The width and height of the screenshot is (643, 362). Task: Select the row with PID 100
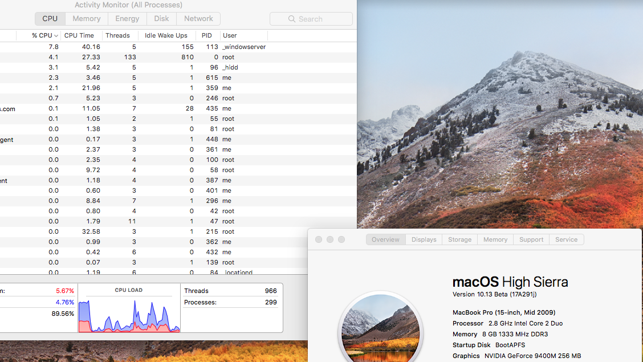[x=178, y=160]
